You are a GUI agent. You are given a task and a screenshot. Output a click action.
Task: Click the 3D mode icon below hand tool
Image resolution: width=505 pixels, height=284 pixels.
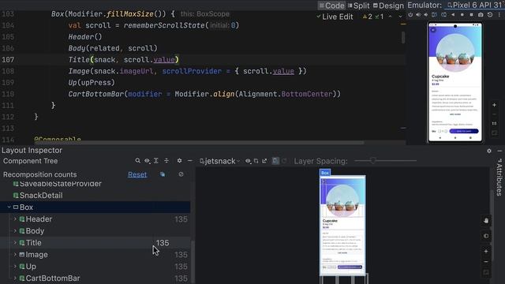pyautogui.click(x=486, y=236)
